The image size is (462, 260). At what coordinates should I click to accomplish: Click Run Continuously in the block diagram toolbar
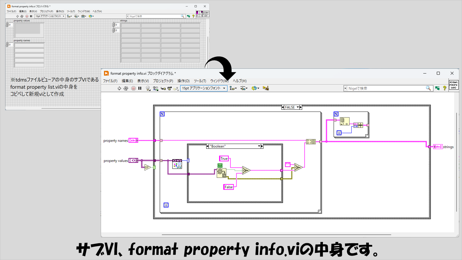point(126,88)
